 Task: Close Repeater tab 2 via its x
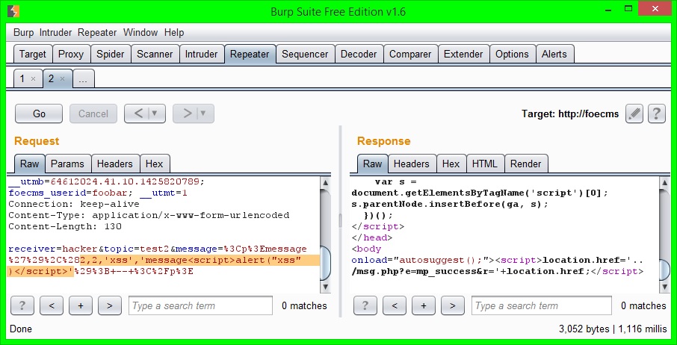[62, 79]
